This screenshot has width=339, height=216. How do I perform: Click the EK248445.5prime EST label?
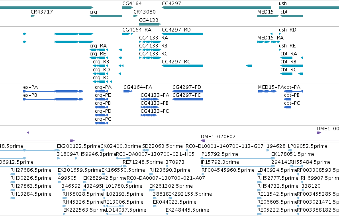click(x=187, y=210)
